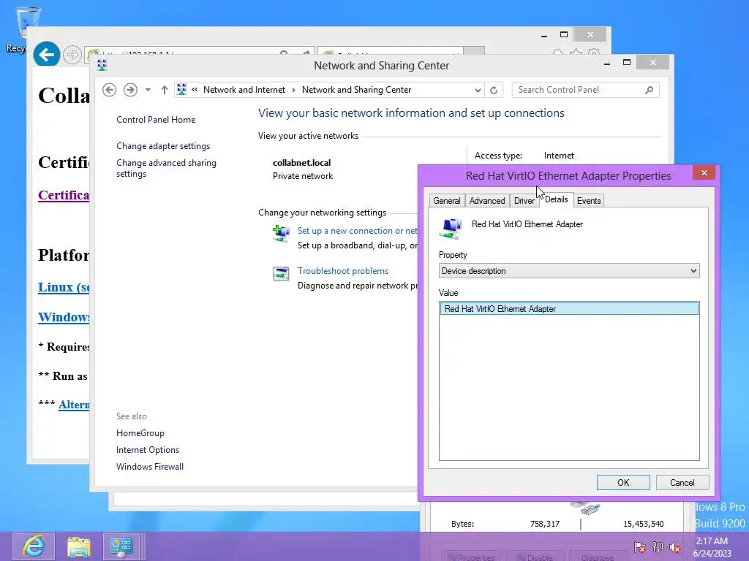Open the Windows link in Internet Explorer page
The image size is (749, 561).
(64, 317)
